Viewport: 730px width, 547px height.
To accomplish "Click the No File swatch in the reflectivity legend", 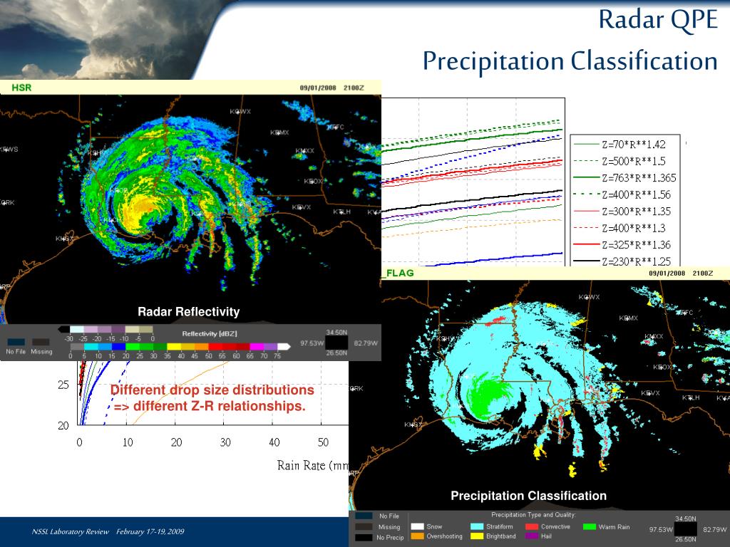I will click(16, 342).
